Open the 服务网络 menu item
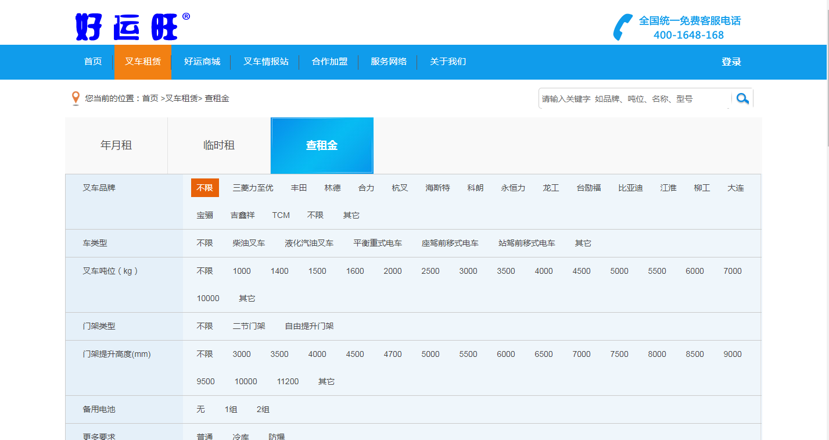 point(389,62)
